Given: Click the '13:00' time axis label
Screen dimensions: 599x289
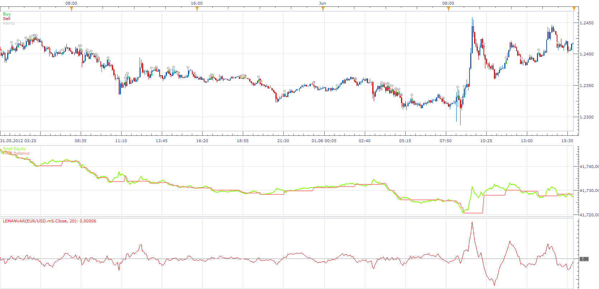Looking at the screenshot, I should pyautogui.click(x=527, y=141).
